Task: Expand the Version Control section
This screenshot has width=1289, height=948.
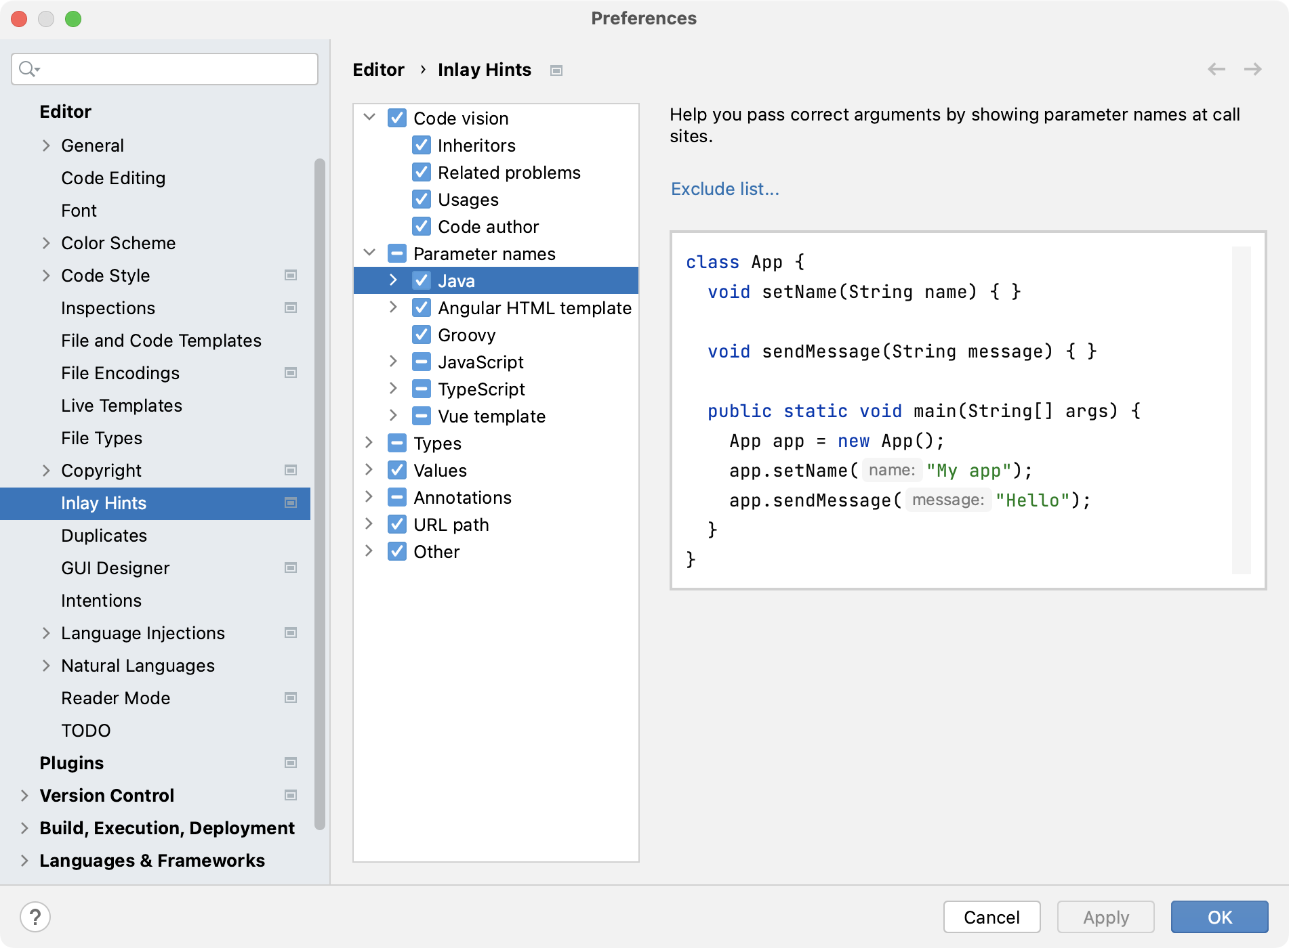Action: pyautogui.click(x=24, y=796)
